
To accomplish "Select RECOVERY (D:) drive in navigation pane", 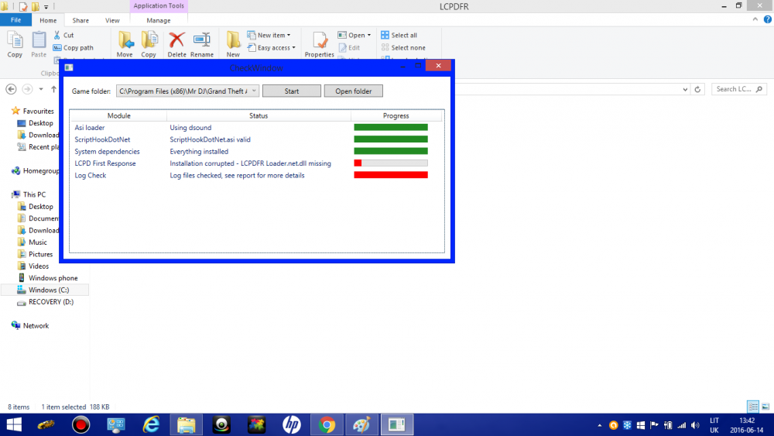I will tap(46, 302).
